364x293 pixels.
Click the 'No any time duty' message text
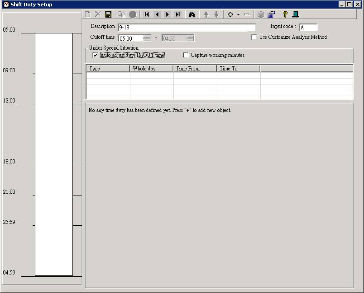(x=160, y=110)
